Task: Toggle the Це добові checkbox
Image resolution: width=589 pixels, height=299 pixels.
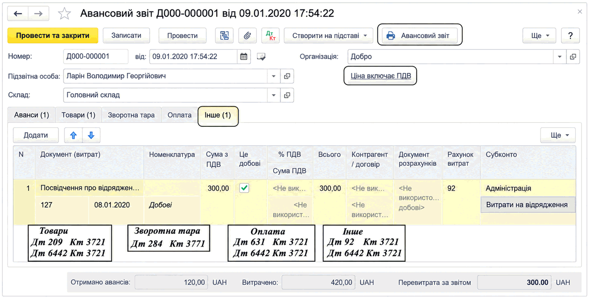Action: pyautogui.click(x=244, y=188)
